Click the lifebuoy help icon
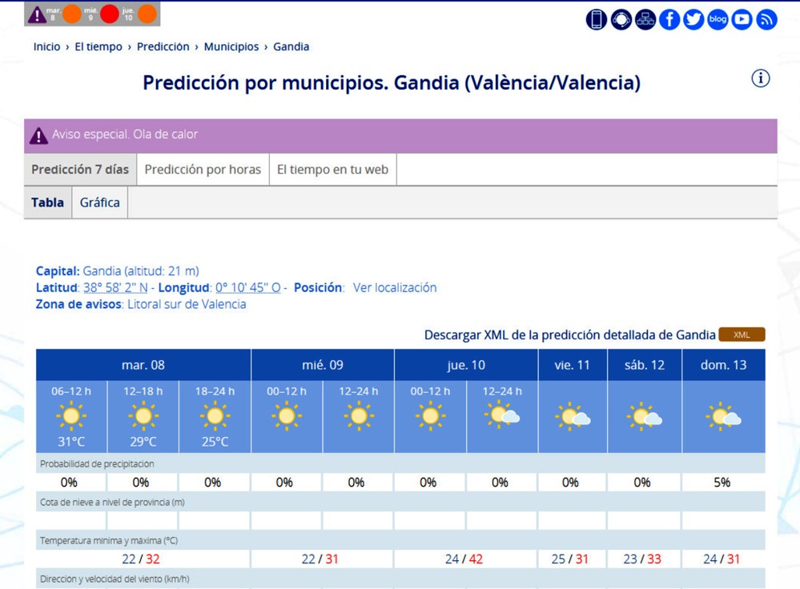800x589 pixels. point(621,19)
